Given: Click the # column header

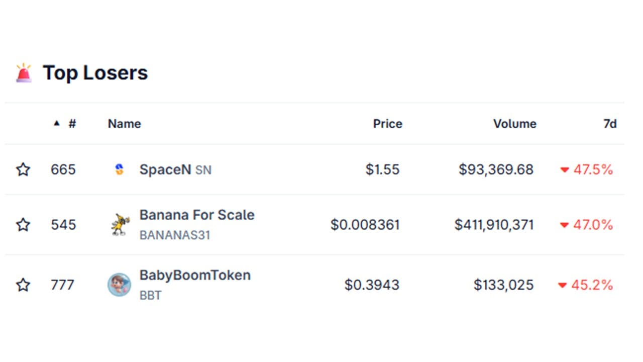Looking at the screenshot, I should pyautogui.click(x=72, y=123).
